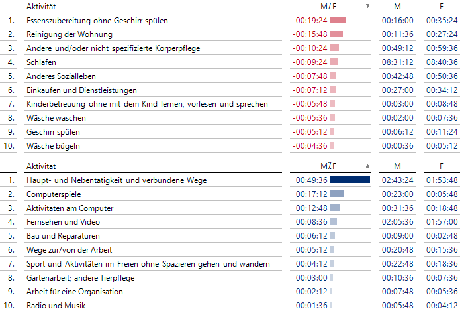Sort by the F column header above 01:53:48

(442, 166)
